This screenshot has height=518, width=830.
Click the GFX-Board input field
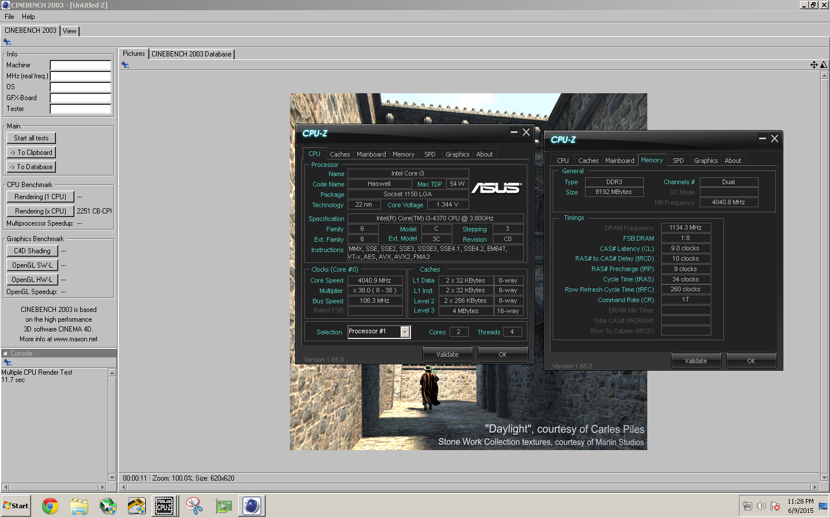[81, 98]
